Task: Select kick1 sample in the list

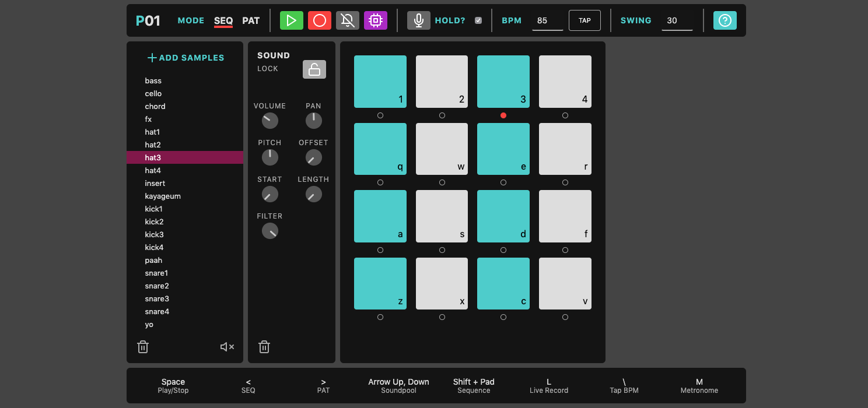Action: tap(154, 209)
